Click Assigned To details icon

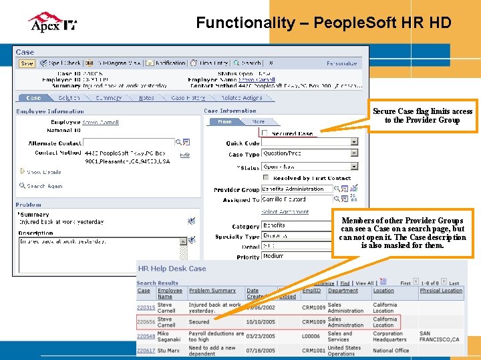click(345, 199)
